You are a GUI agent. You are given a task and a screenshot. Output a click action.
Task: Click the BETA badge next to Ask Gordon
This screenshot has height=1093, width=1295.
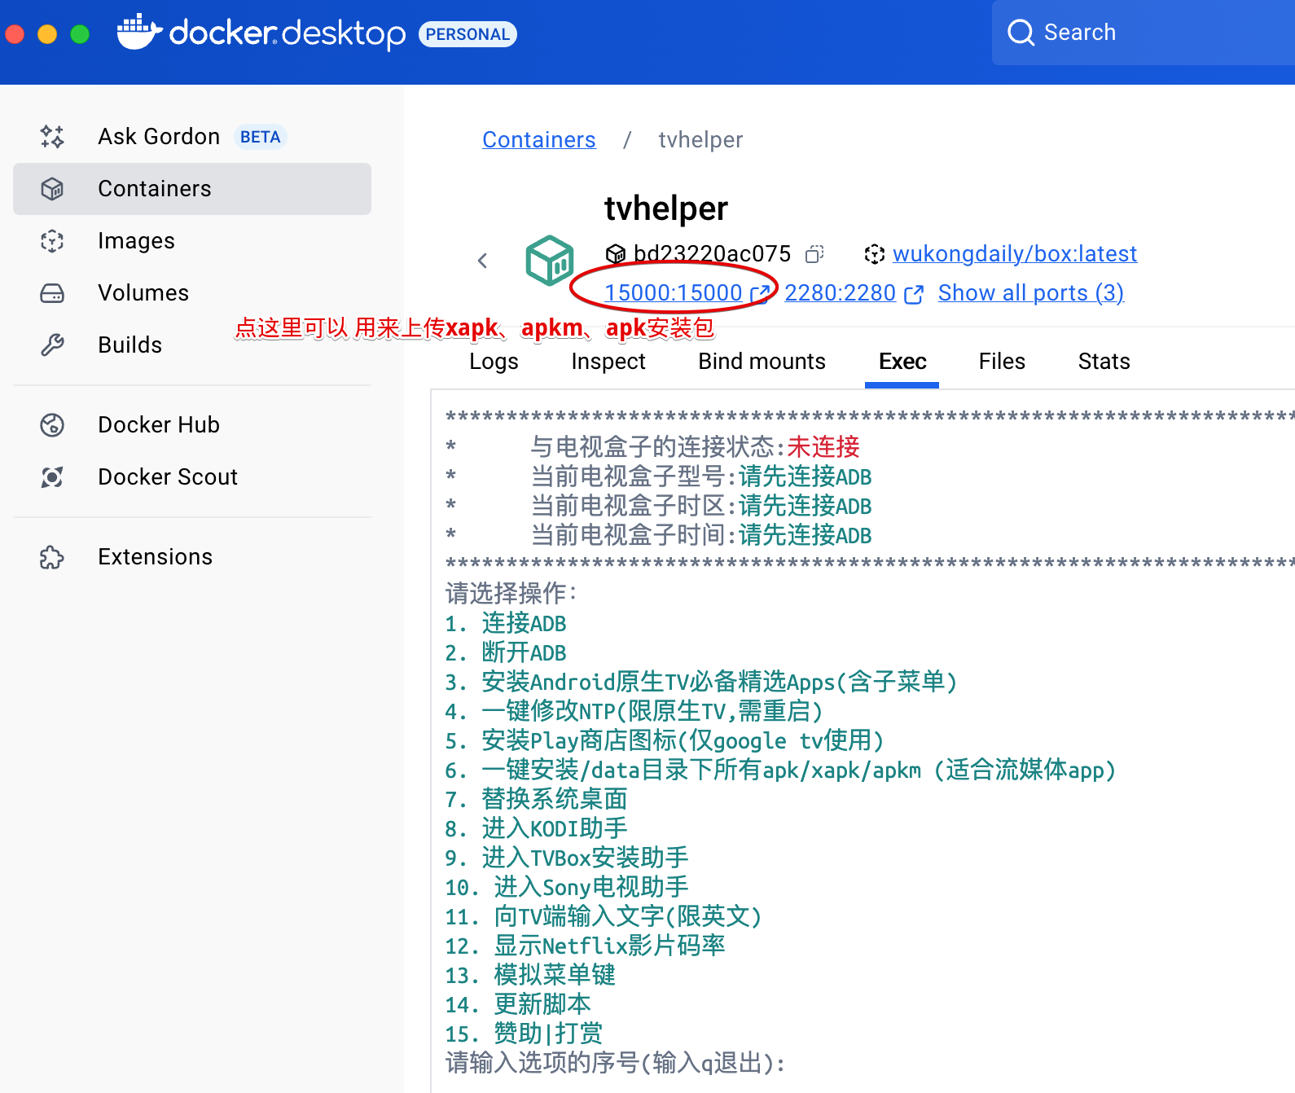(x=260, y=137)
